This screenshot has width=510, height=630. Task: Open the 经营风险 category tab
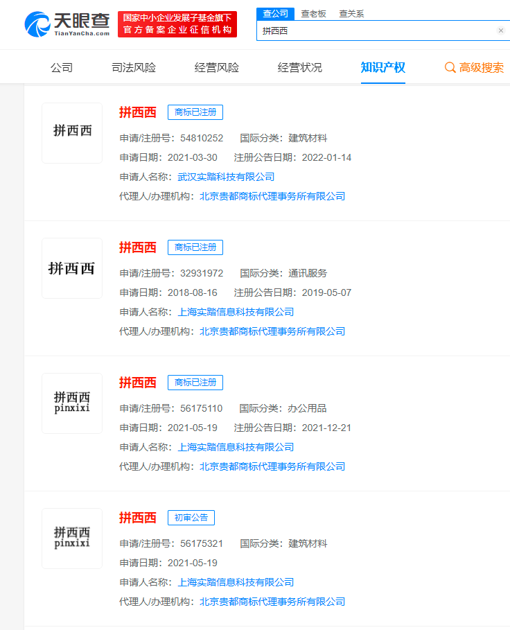point(217,68)
